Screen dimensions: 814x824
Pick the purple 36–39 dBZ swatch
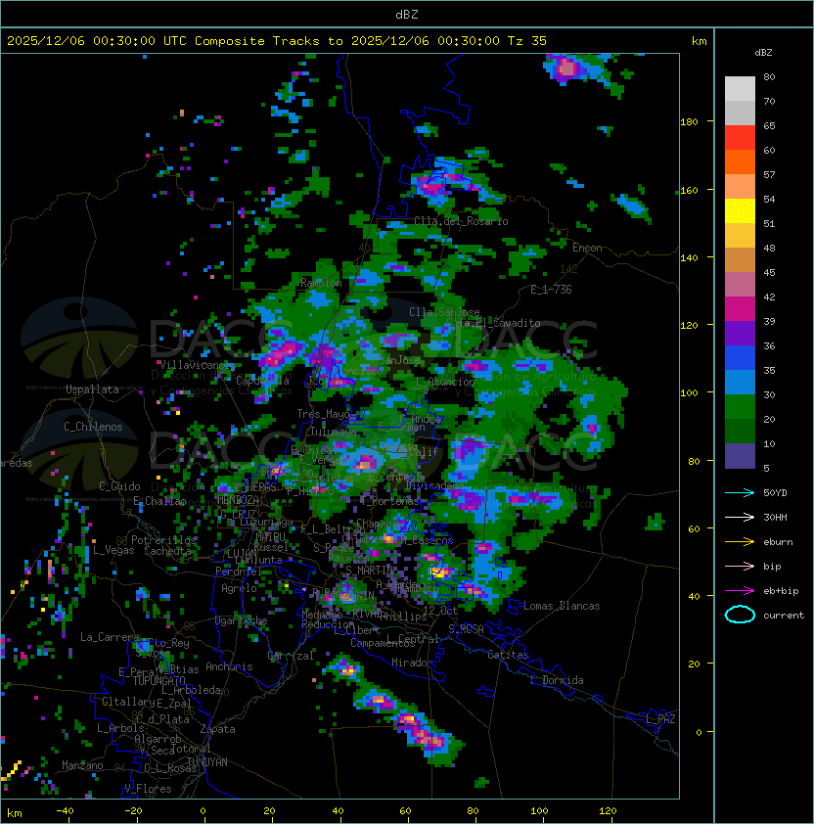tap(740, 334)
